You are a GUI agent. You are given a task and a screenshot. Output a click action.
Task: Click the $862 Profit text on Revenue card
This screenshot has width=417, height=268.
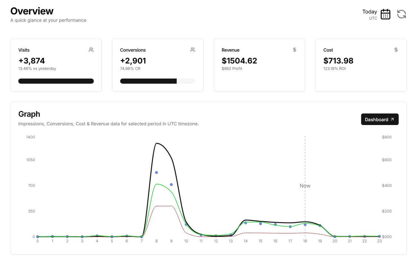pos(232,68)
